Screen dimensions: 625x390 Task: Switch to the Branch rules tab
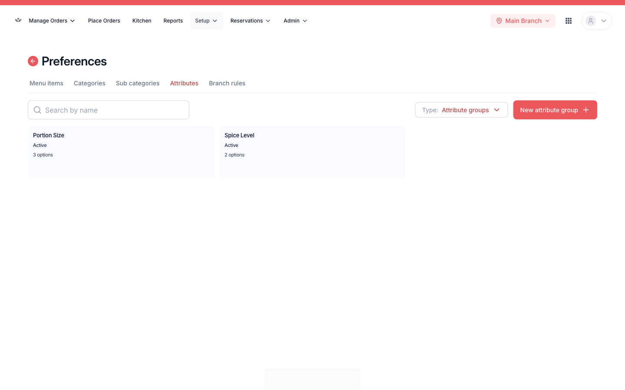(227, 83)
